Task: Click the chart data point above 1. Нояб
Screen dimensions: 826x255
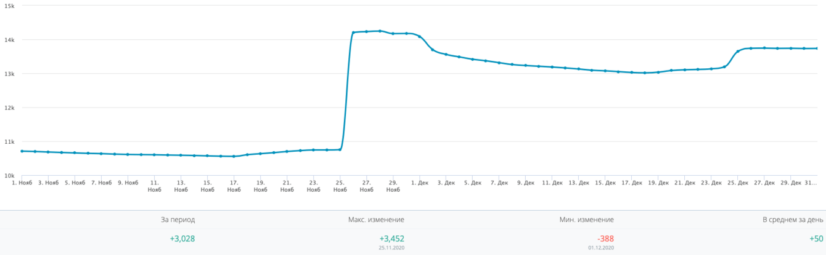Action: tap(22, 151)
